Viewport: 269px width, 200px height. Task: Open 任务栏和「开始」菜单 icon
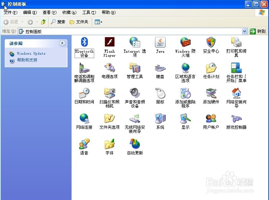coord(236,68)
